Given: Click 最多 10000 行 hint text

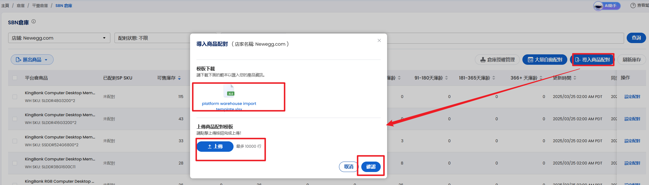Looking at the screenshot, I should (x=249, y=146).
